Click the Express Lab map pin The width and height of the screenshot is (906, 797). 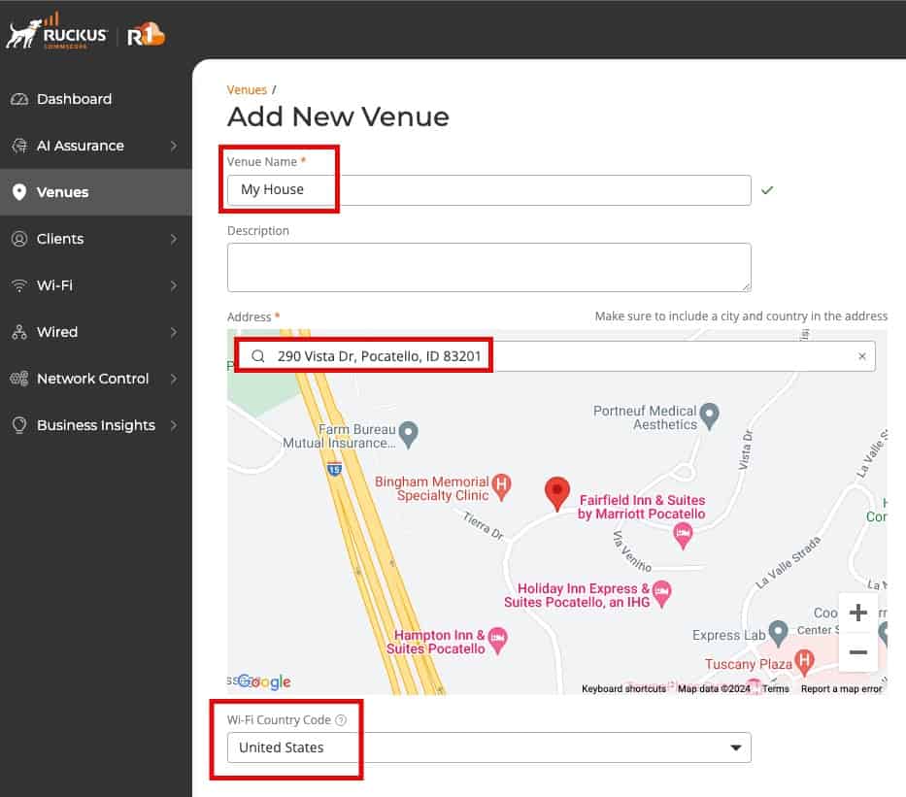(779, 634)
